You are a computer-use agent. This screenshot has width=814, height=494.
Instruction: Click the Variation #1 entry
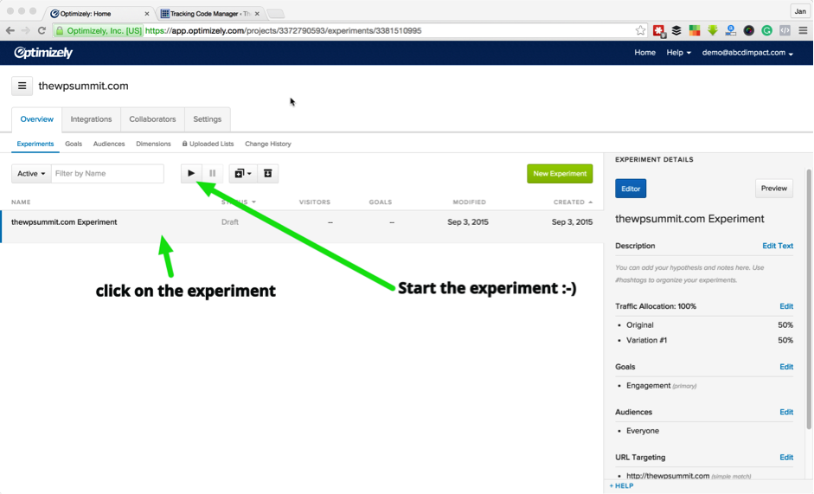[x=646, y=340]
